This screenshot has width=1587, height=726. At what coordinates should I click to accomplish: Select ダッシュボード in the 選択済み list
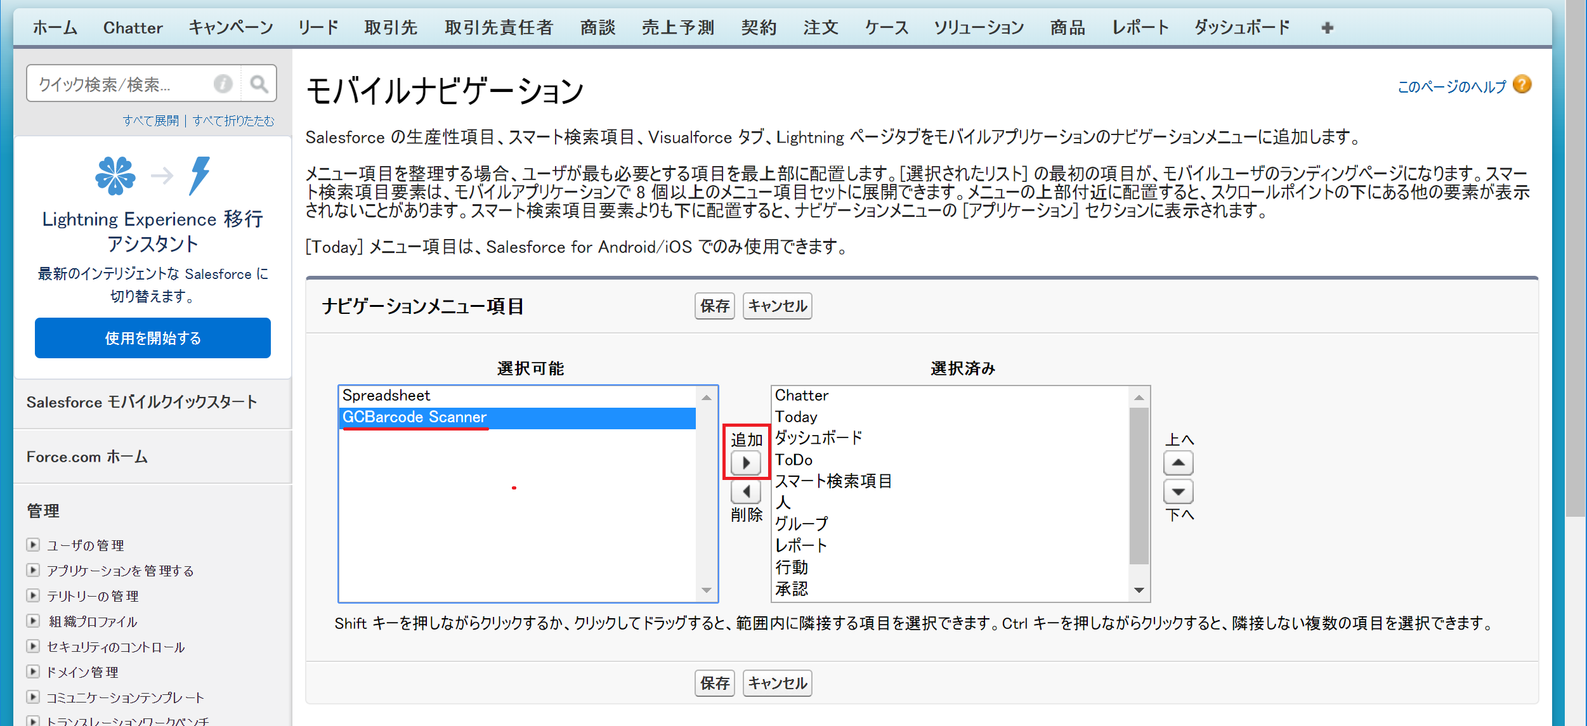[x=950, y=438]
